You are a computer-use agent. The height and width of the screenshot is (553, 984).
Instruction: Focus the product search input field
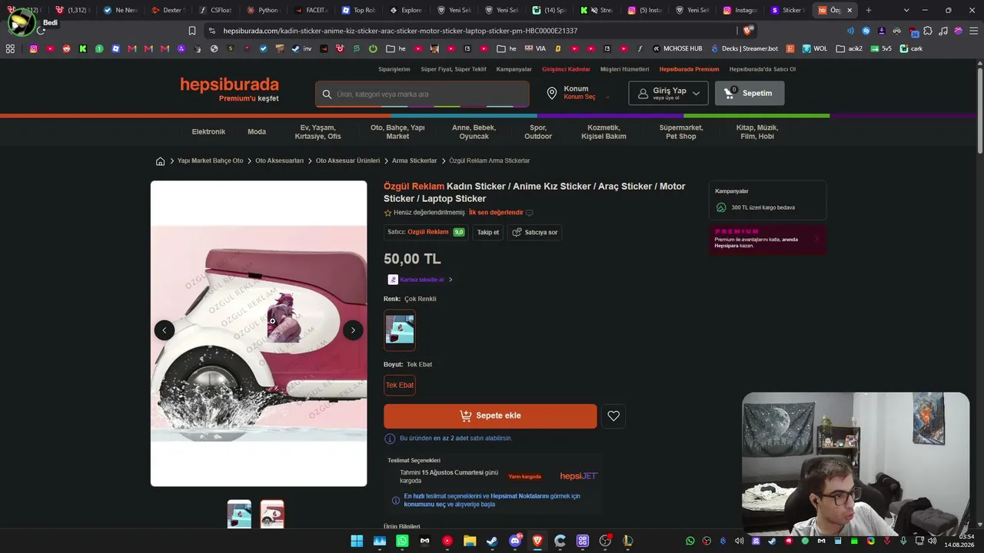pos(422,94)
